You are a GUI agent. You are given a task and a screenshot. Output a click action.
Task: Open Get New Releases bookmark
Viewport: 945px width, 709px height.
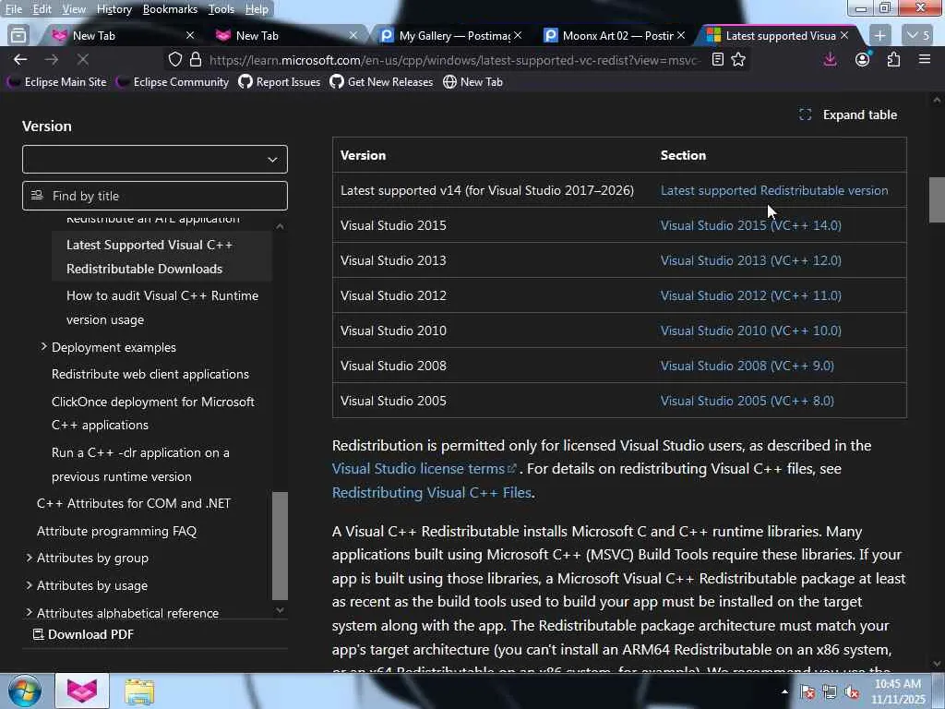381,82
